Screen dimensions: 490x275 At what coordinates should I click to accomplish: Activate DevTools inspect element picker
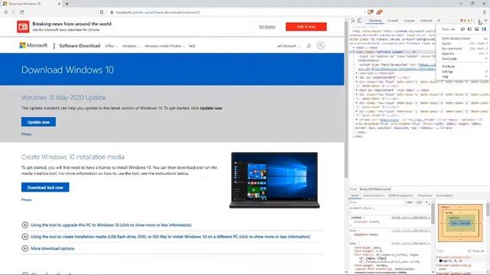(353, 21)
